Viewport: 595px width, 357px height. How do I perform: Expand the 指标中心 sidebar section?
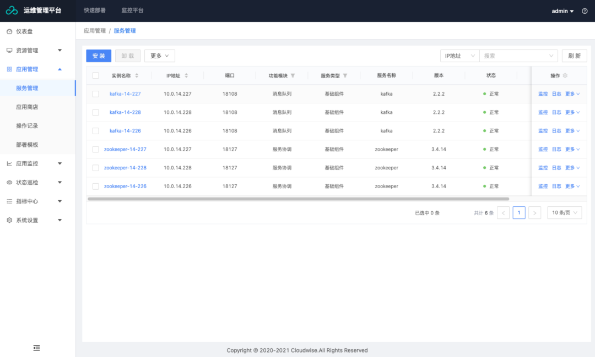37,202
